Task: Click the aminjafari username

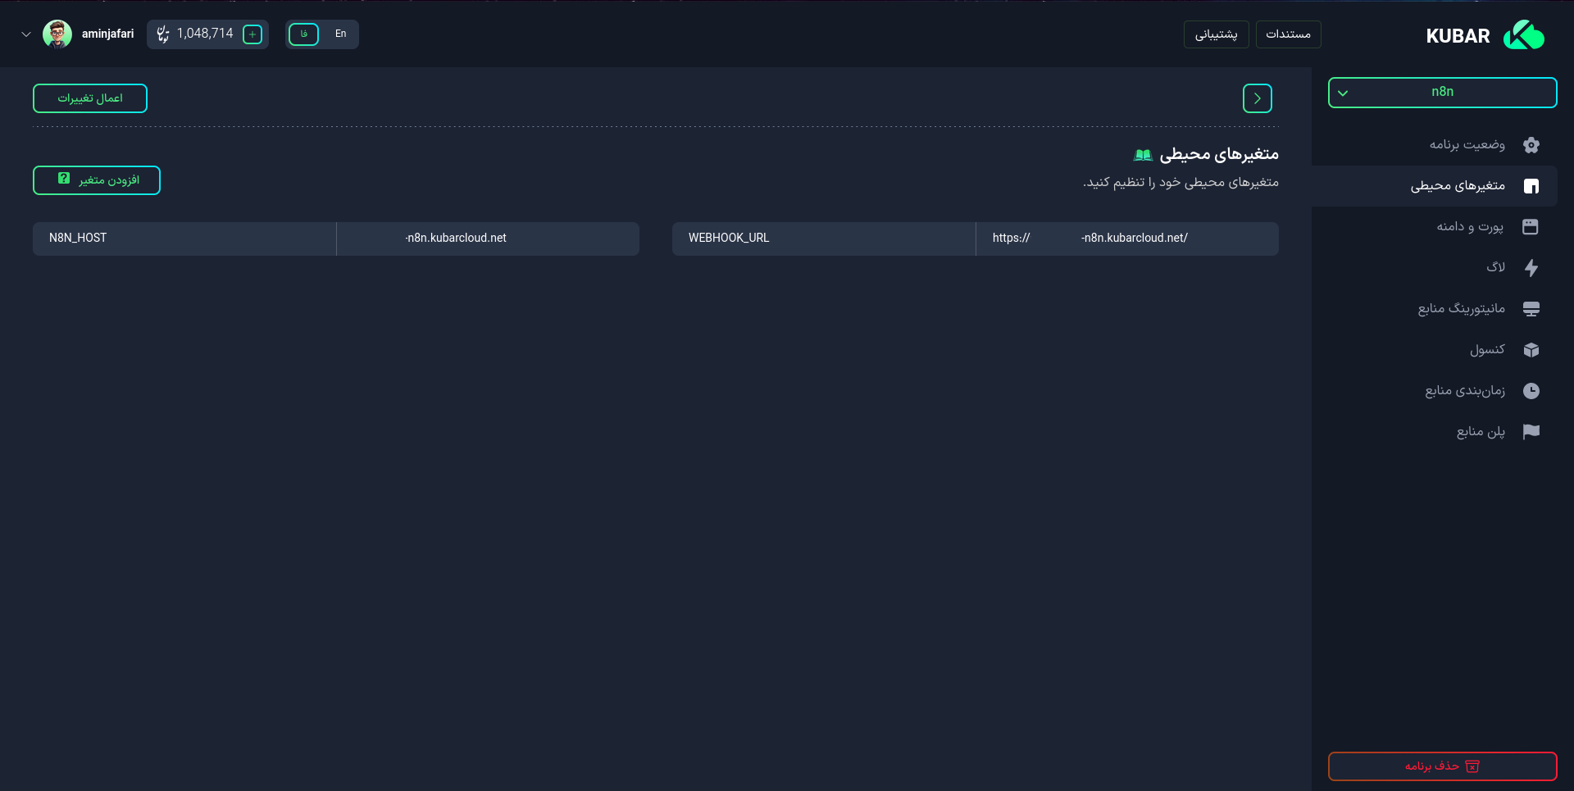Action: (x=107, y=34)
